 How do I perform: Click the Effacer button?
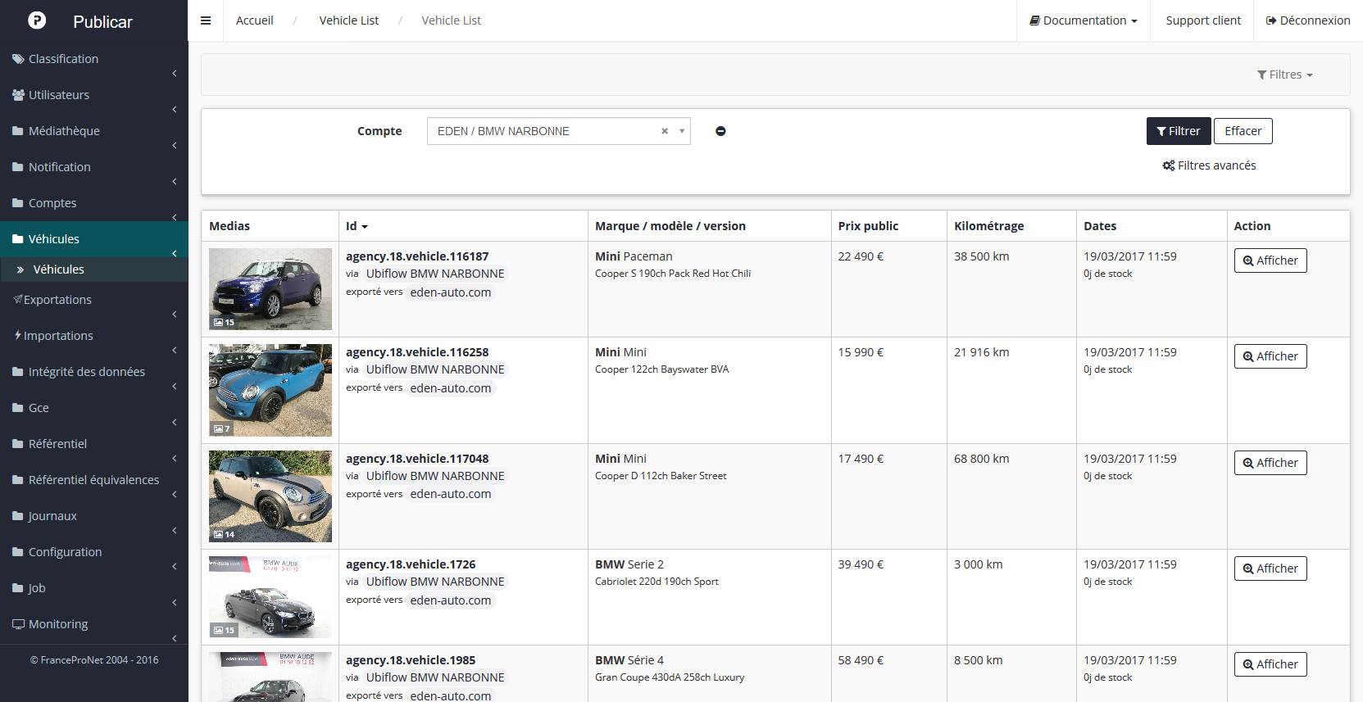1243,131
